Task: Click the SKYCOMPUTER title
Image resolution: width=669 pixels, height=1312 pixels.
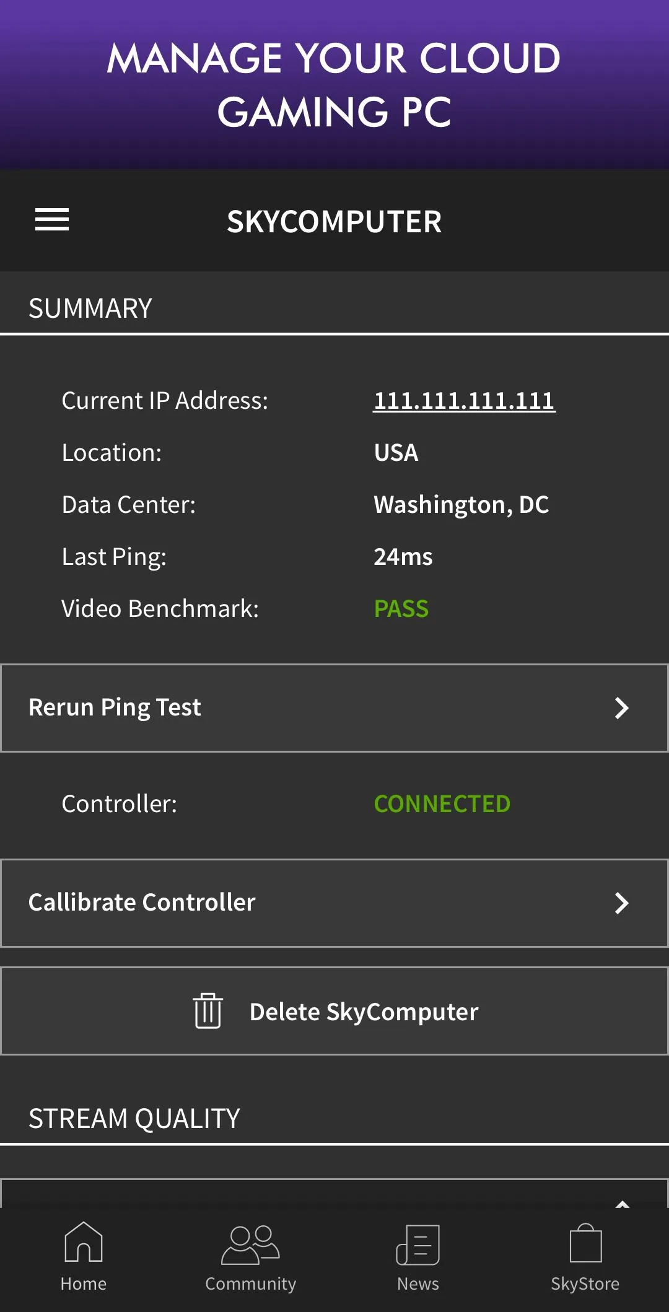Action: click(334, 222)
